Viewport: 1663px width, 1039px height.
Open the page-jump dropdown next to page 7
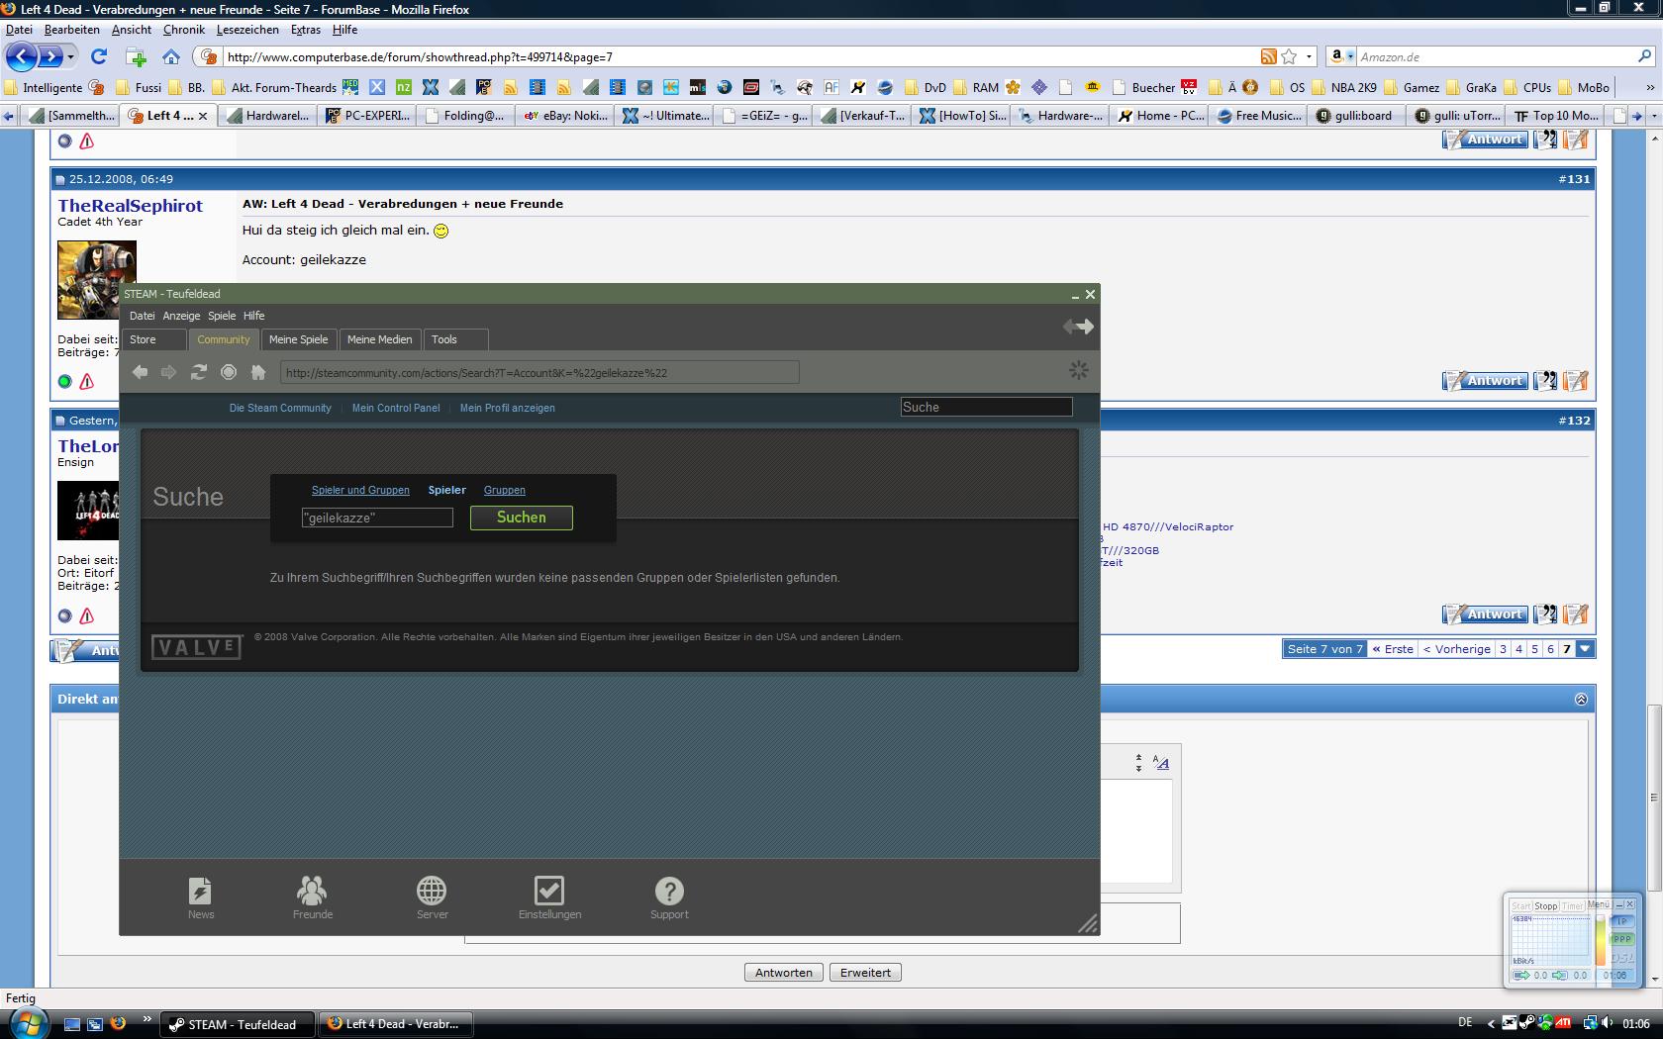(1586, 649)
